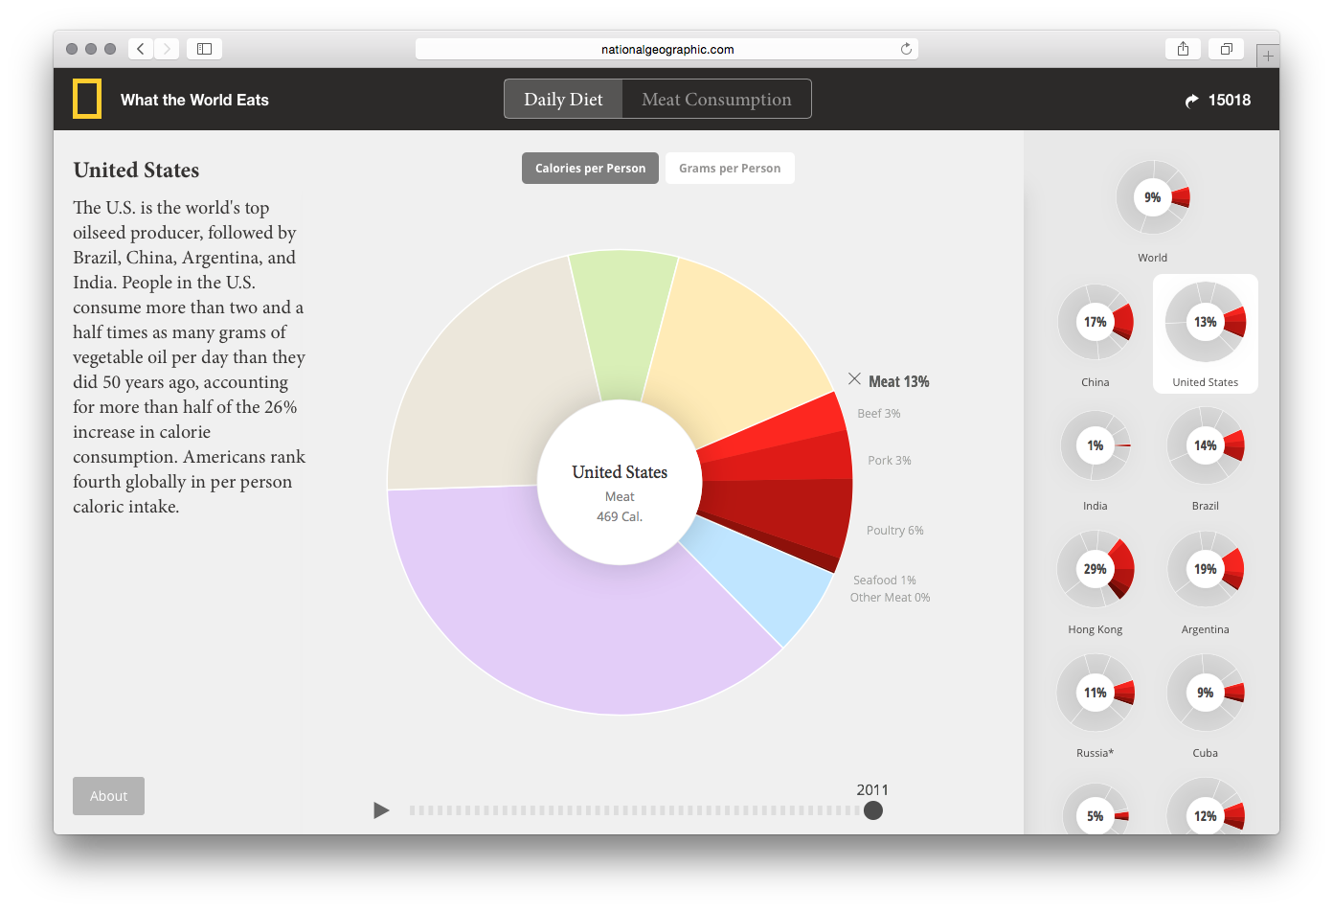
Task: Click the 2011 timeline slider handle
Action: pos(872,810)
